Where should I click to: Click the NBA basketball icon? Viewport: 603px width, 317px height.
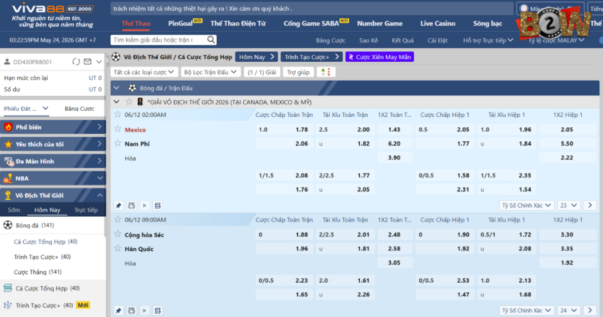(8, 179)
